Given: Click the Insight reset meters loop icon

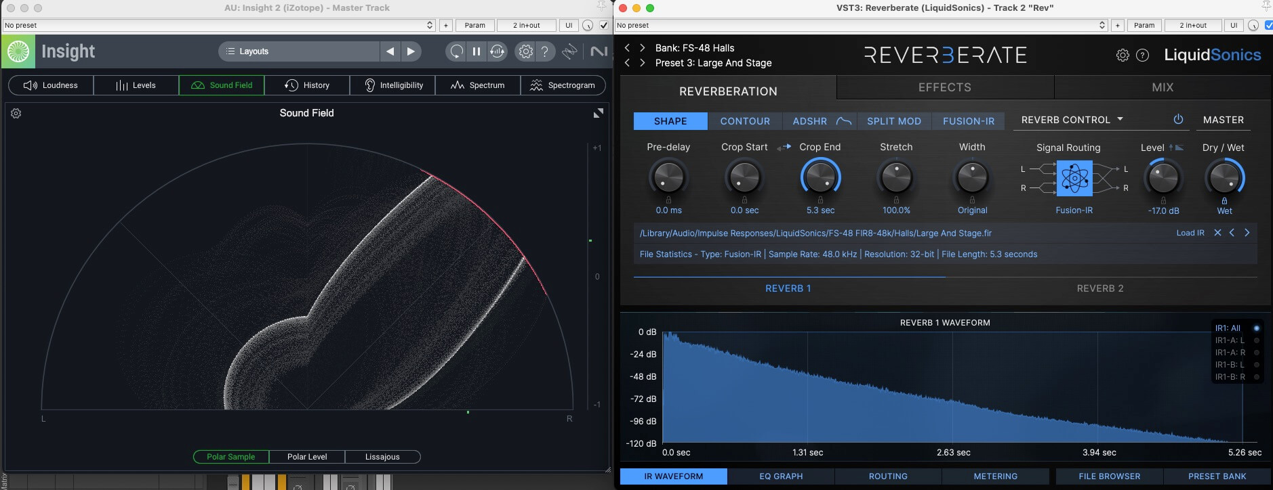Looking at the screenshot, I should pos(456,51).
